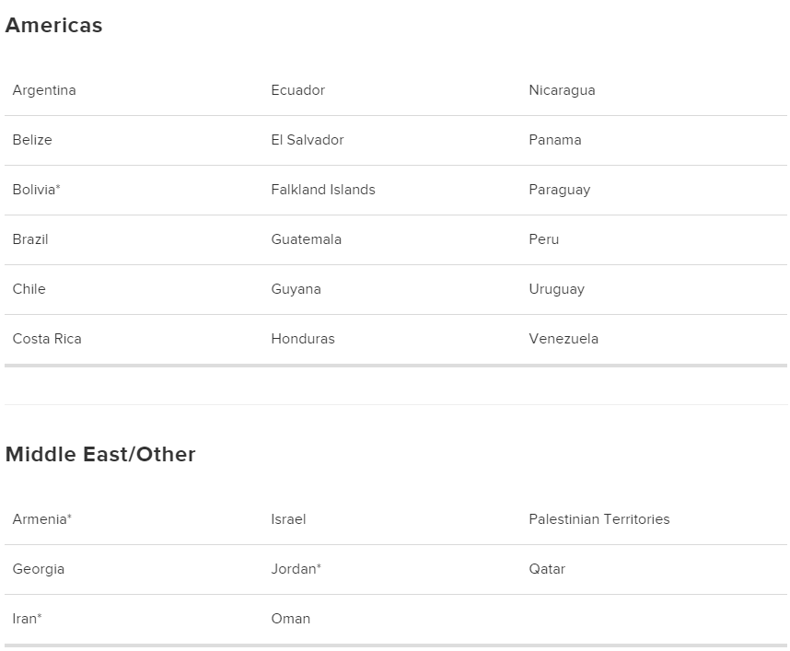Click El Salvador in the list

[308, 140]
